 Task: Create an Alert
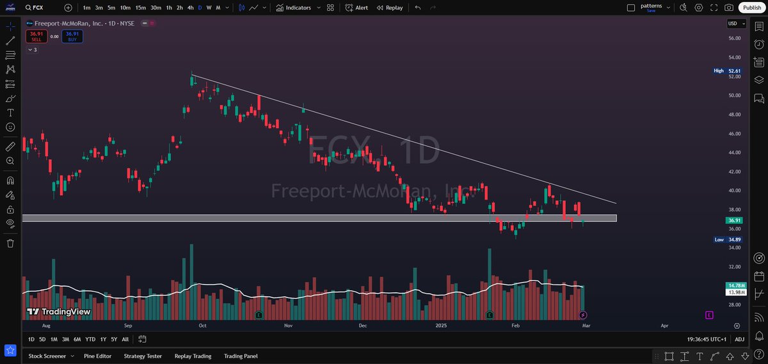356,8
